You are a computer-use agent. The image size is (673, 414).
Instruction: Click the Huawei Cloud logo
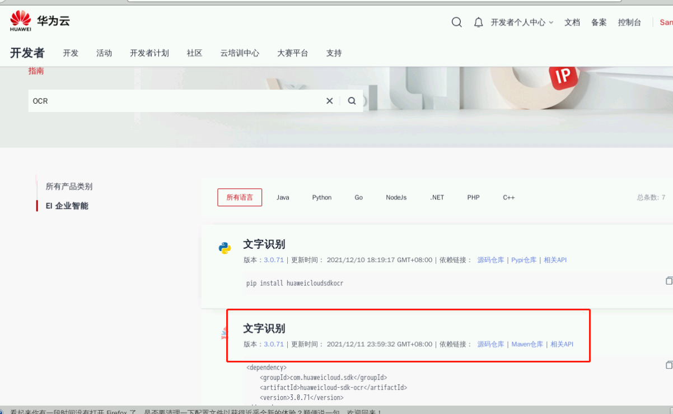click(x=40, y=21)
